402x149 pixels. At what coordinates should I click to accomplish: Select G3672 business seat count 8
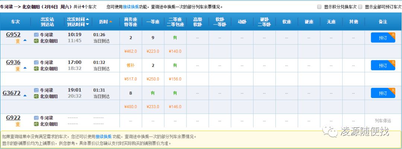click(131, 93)
